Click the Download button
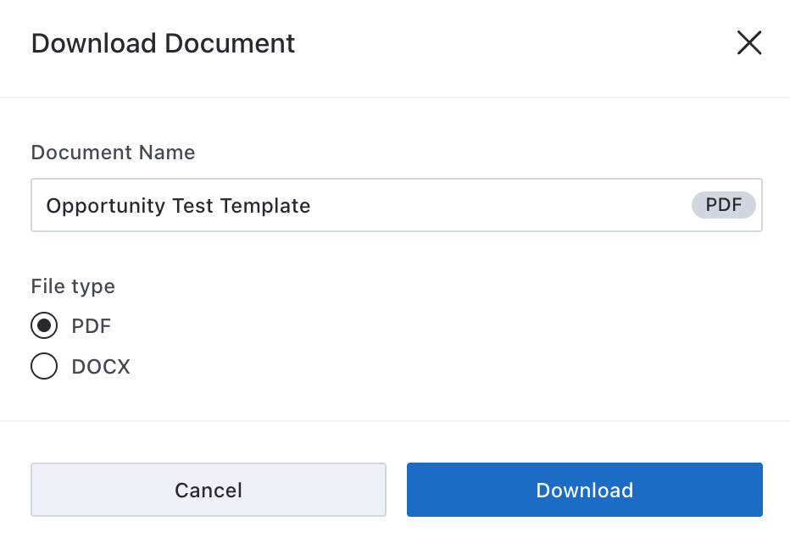 584,490
